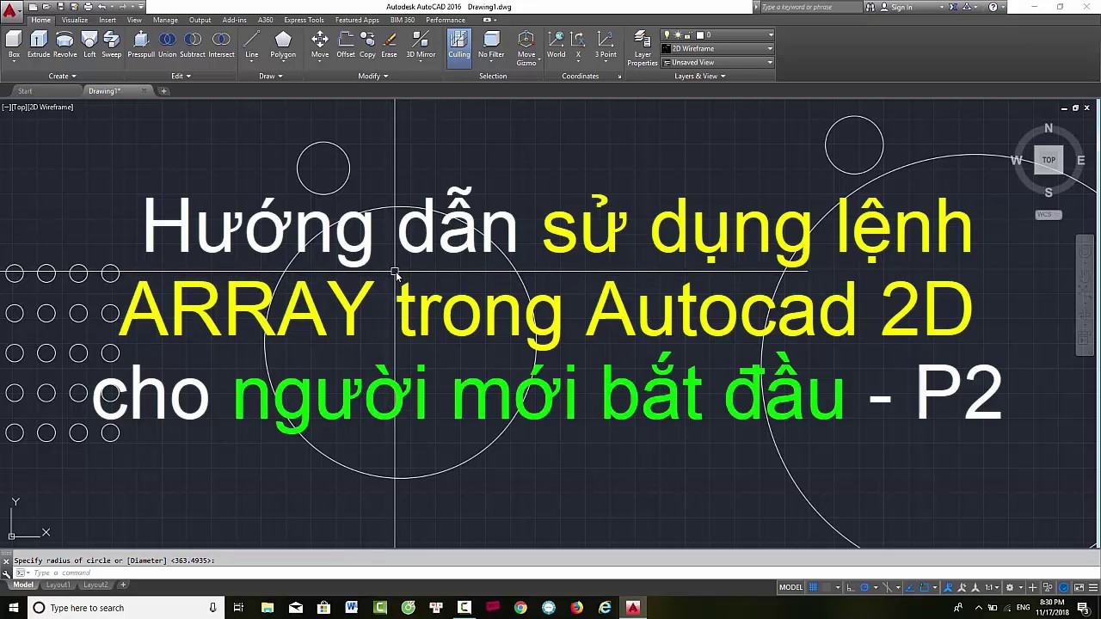1101x619 pixels.
Task: Click the Erase tool
Action: 390,45
